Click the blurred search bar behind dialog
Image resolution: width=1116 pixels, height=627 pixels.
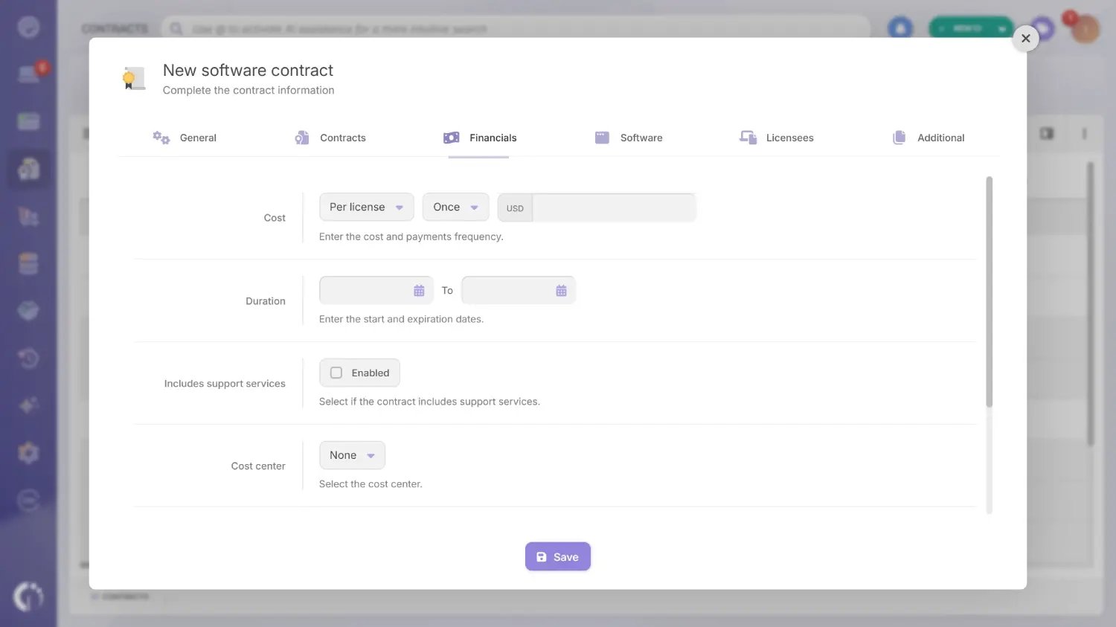pos(515,28)
